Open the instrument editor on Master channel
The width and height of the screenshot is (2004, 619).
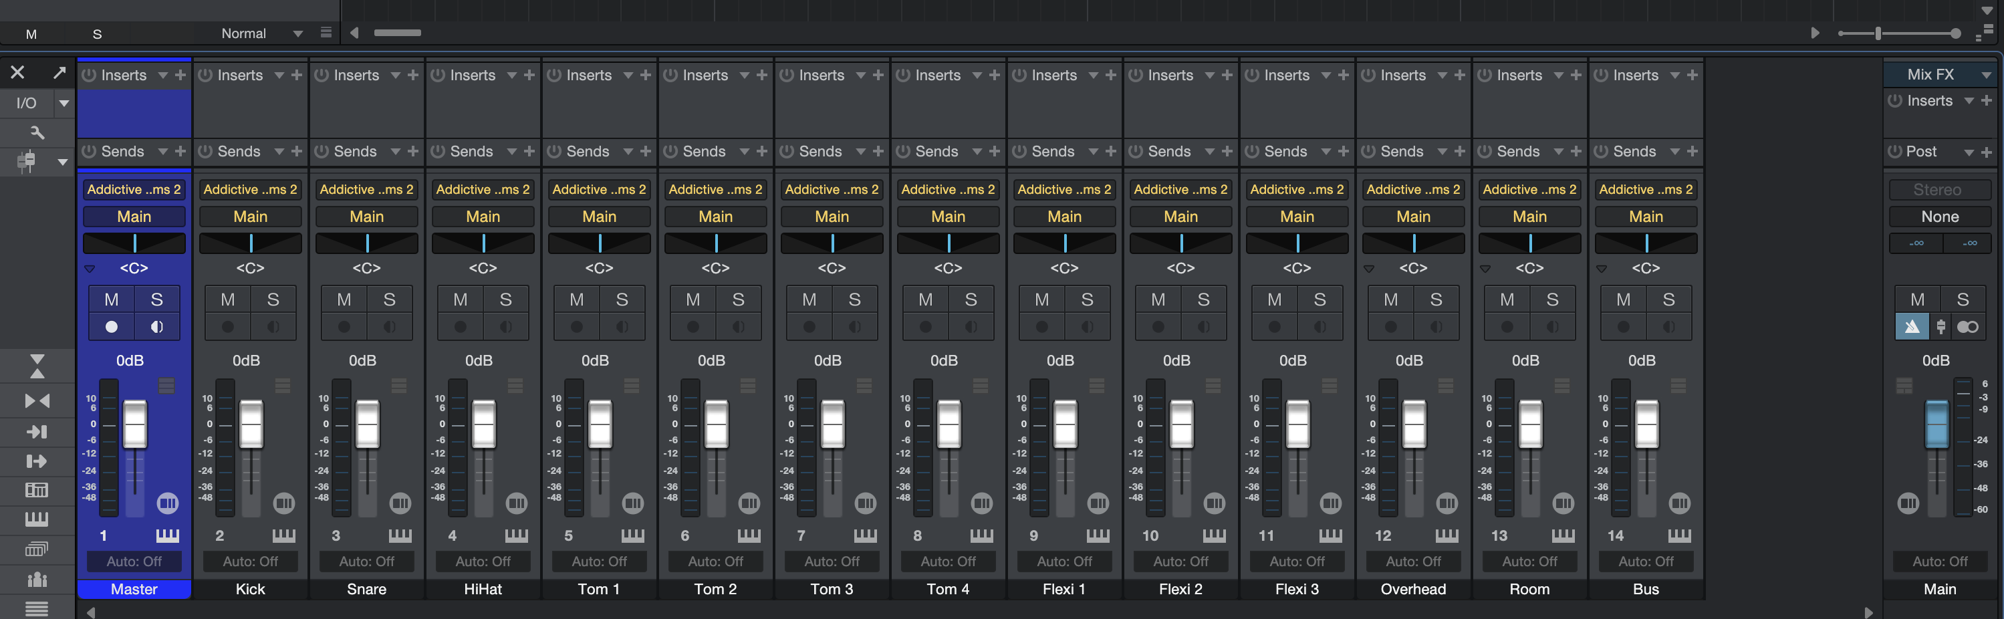click(167, 535)
